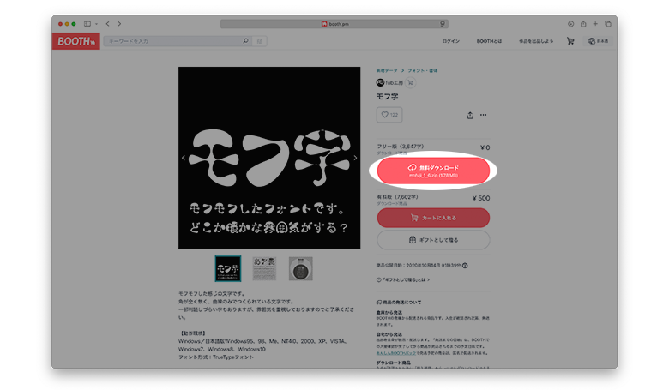This screenshot has height=390, width=669.
Task: Show previous image with the left arrow
Action: coord(184,158)
